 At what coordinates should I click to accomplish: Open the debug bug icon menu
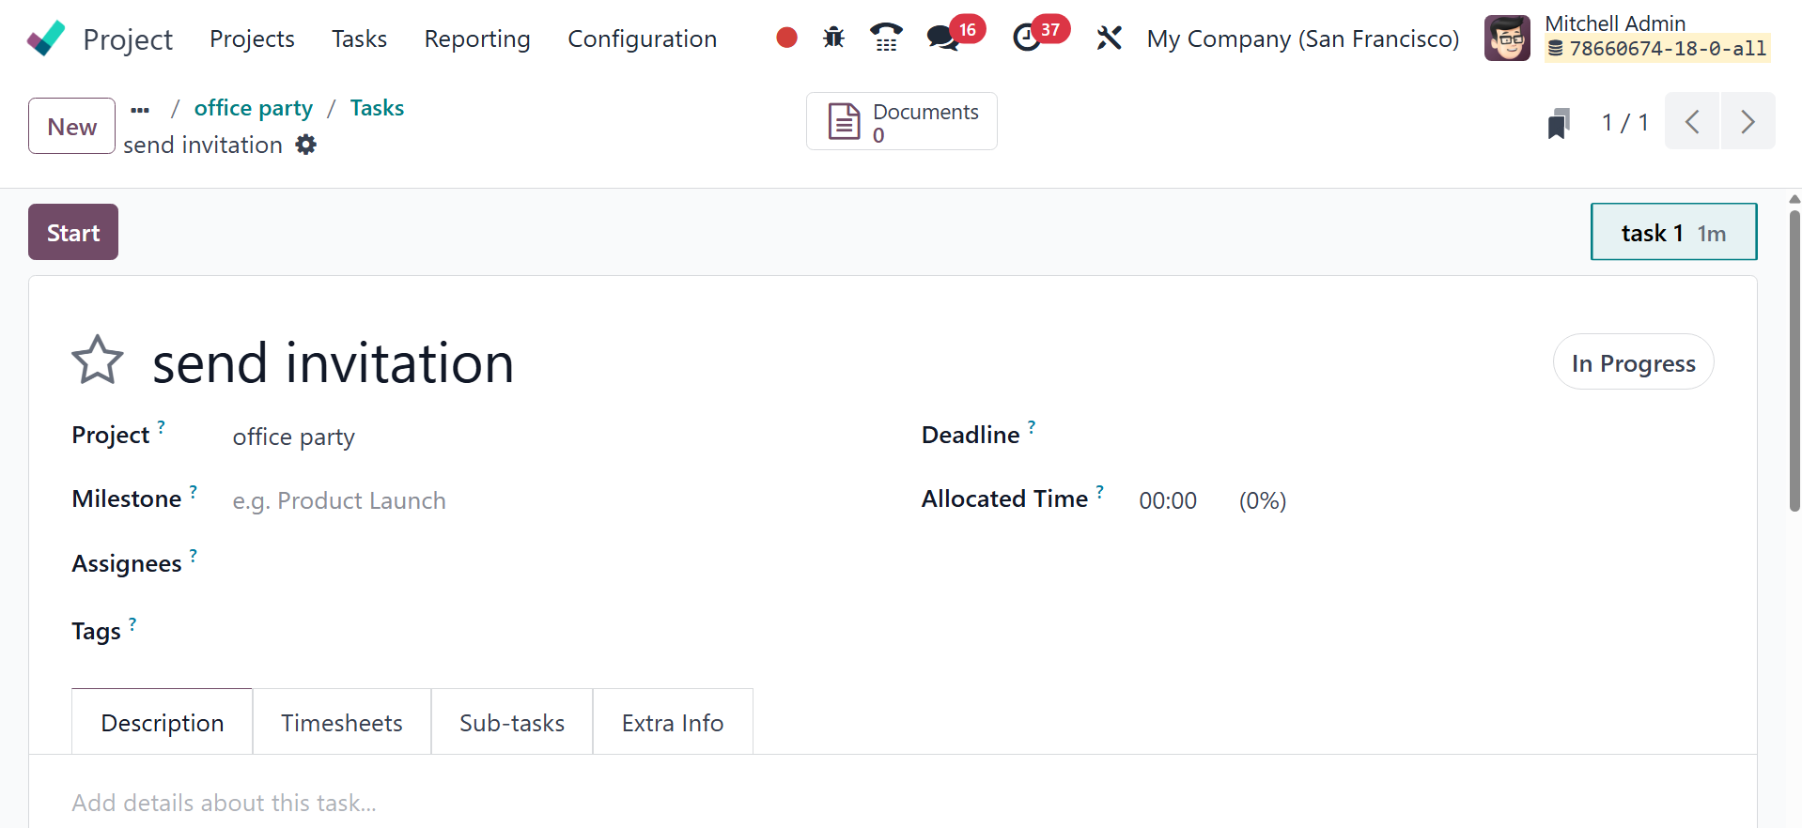pos(833,38)
